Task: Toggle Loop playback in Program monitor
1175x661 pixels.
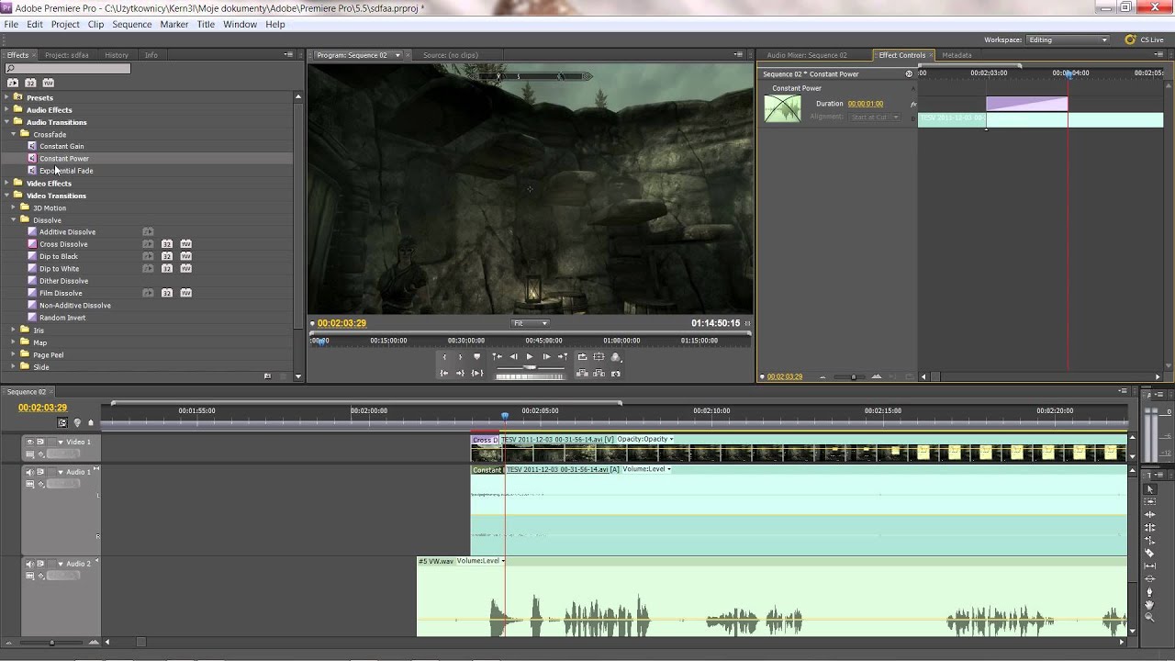Action: pyautogui.click(x=582, y=356)
